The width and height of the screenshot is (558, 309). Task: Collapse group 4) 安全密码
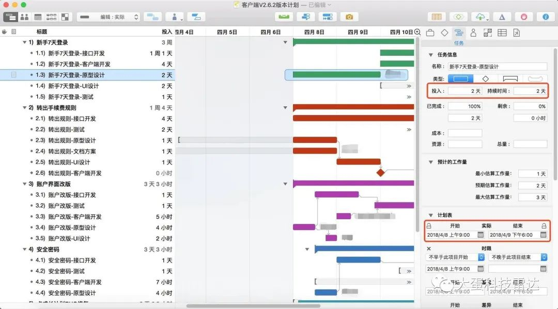coord(24,249)
